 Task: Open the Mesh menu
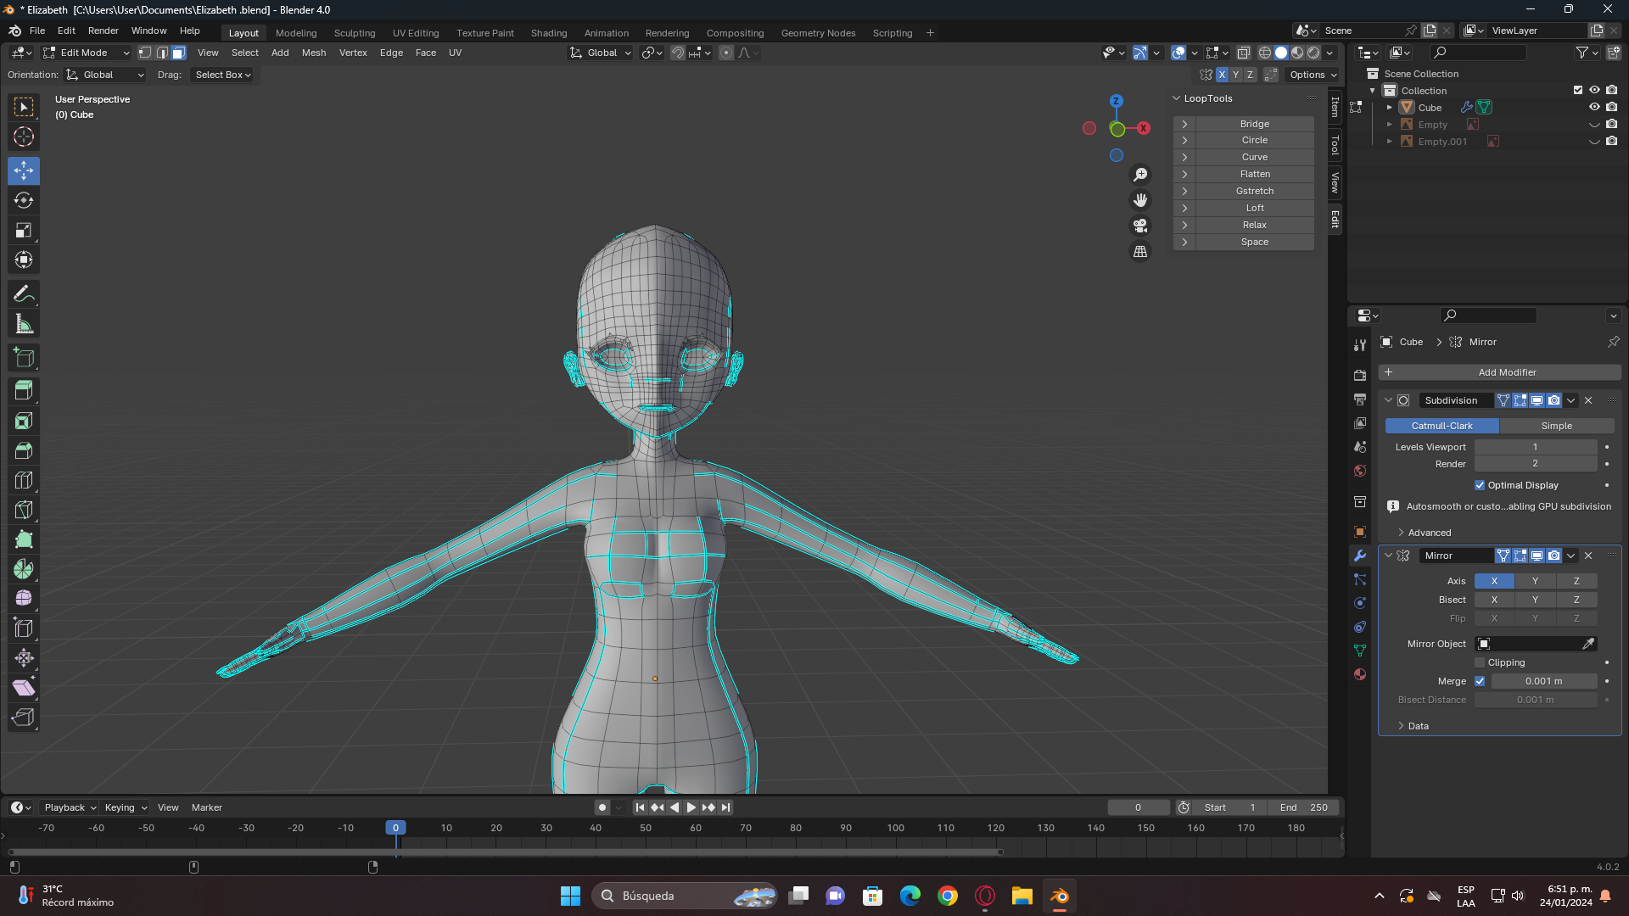313,53
